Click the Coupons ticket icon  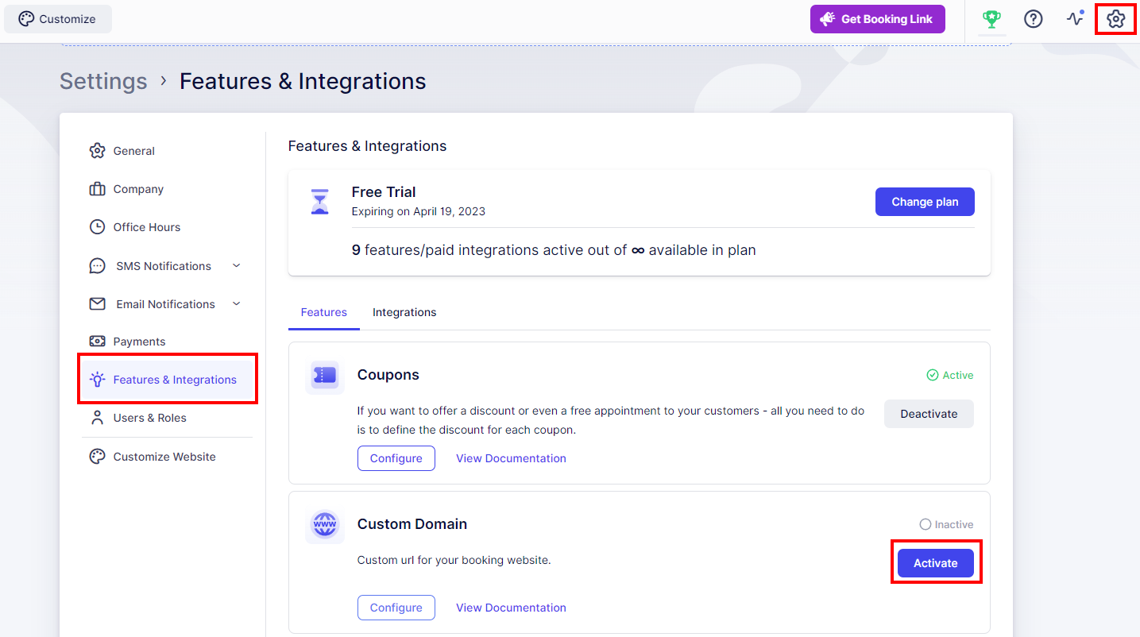point(325,376)
